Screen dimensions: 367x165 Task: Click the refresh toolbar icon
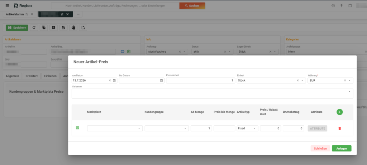coord(34,28)
